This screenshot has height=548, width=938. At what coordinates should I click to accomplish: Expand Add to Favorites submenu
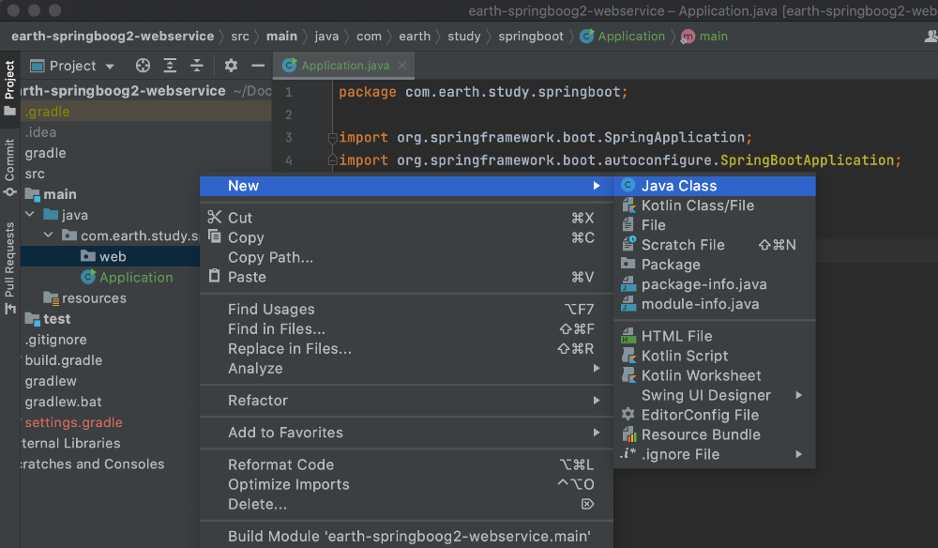(x=406, y=433)
